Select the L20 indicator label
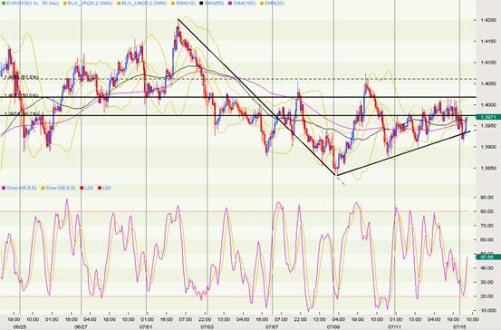The height and width of the screenshot is (330, 501). pos(89,188)
